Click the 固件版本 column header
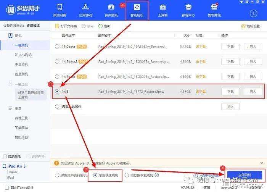The height and width of the screenshot is (192, 267). click(x=68, y=35)
